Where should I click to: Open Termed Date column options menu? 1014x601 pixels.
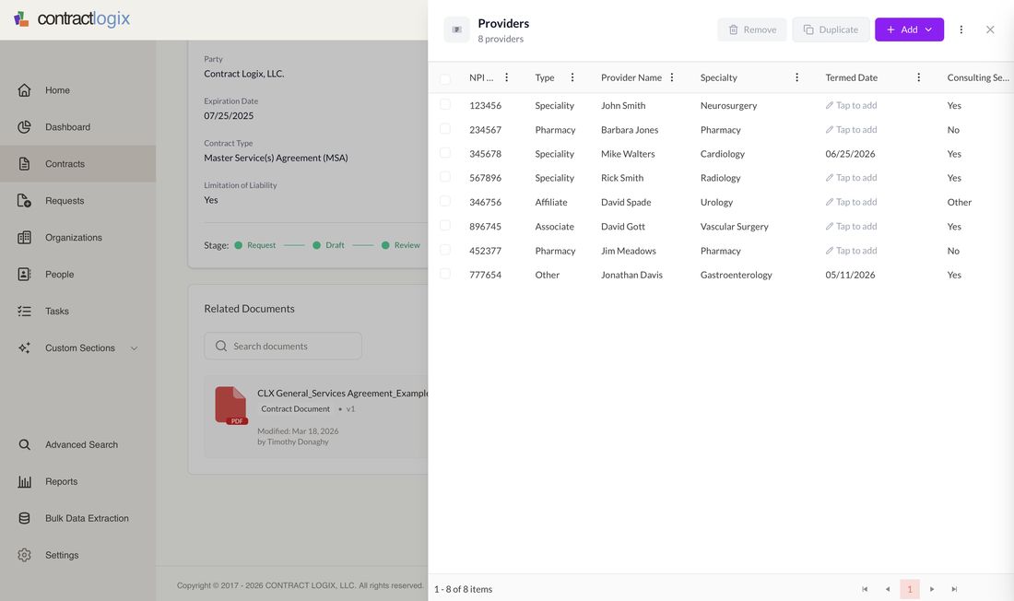918,77
